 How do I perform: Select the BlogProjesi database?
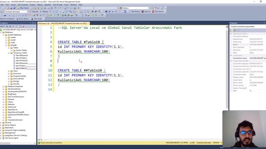pos(12,94)
